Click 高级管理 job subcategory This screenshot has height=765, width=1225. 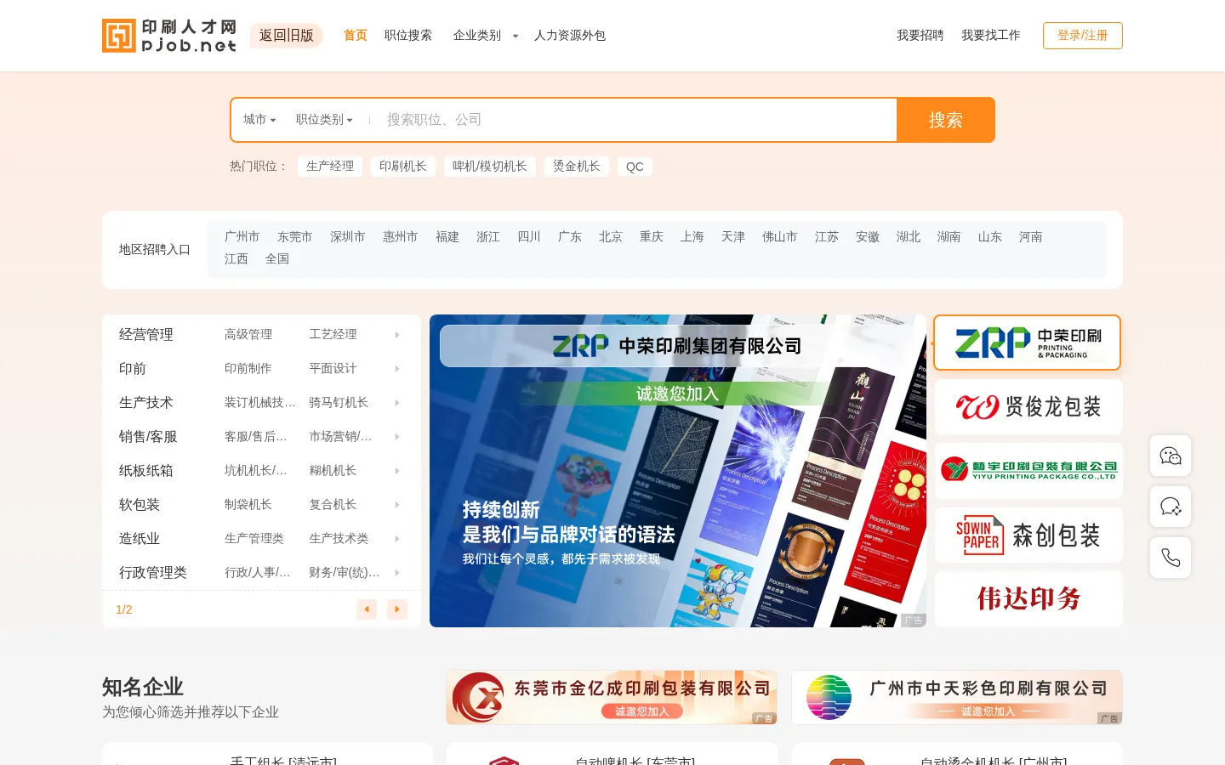pyautogui.click(x=248, y=335)
